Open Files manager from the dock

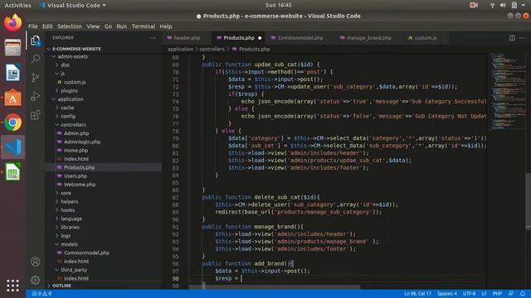[13, 48]
